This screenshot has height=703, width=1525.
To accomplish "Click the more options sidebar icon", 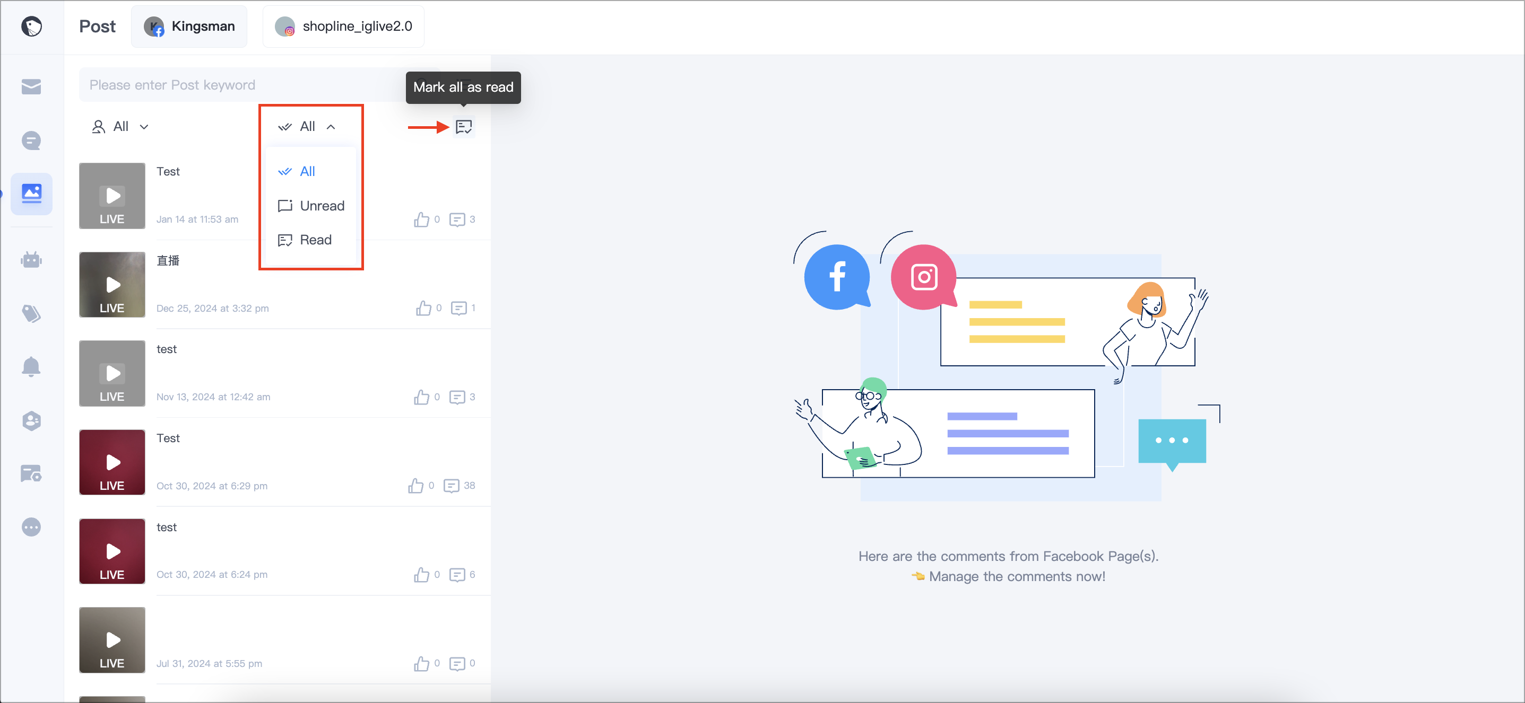I will pyautogui.click(x=31, y=527).
